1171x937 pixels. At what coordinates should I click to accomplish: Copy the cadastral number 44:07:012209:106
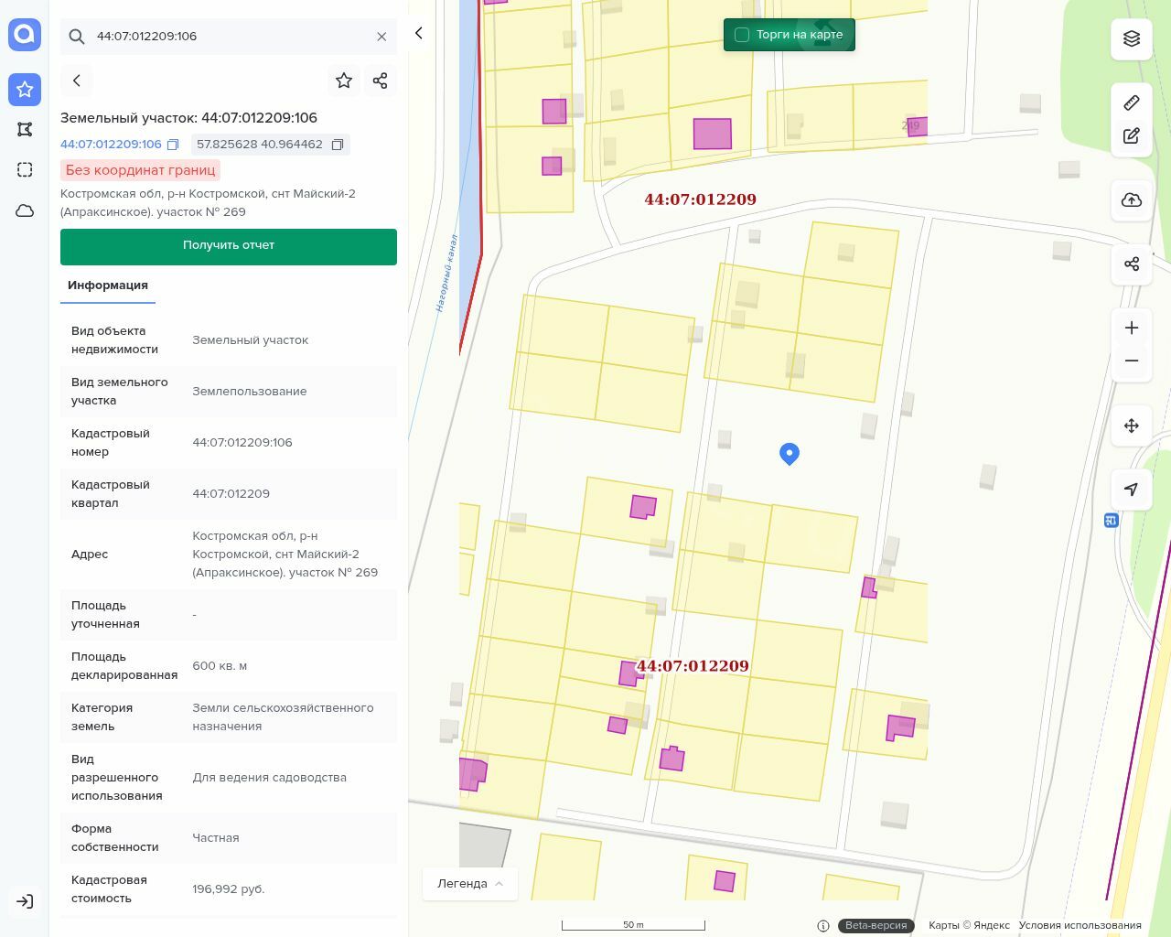click(173, 145)
